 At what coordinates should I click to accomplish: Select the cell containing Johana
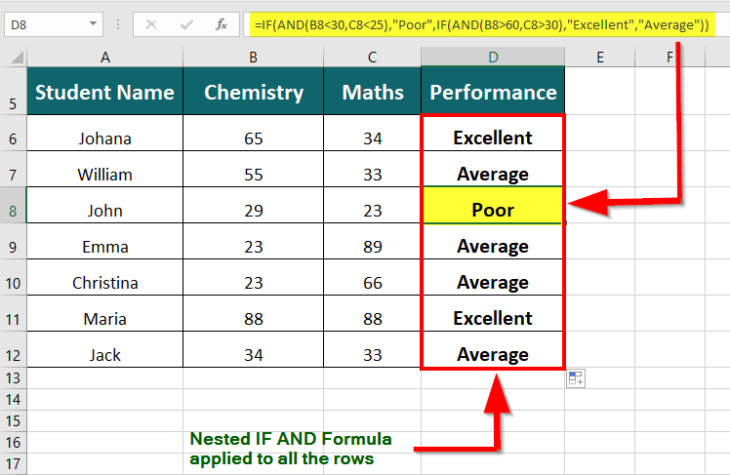pyautogui.click(x=105, y=133)
